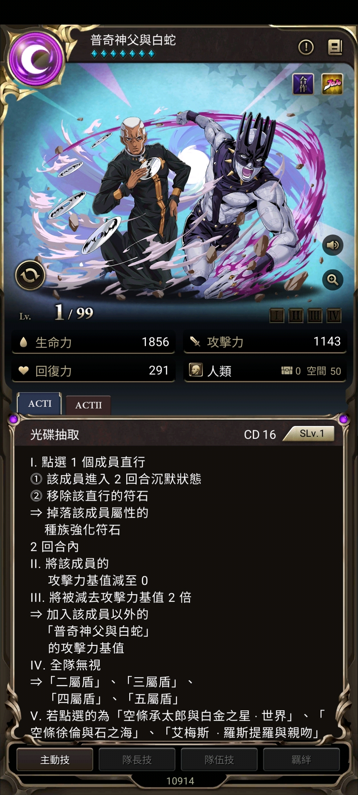Tap the exclamation info icon

click(306, 47)
